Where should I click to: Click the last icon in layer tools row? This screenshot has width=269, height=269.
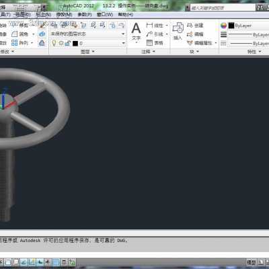(121, 25)
